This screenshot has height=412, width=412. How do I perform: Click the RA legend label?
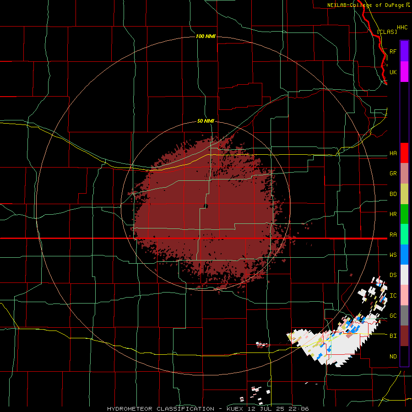(393, 235)
